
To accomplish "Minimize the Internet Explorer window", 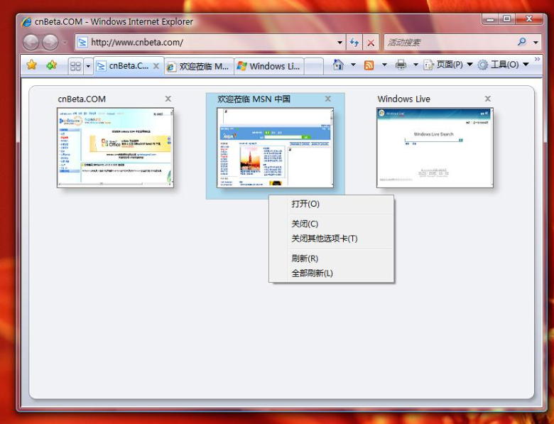I will [x=489, y=19].
